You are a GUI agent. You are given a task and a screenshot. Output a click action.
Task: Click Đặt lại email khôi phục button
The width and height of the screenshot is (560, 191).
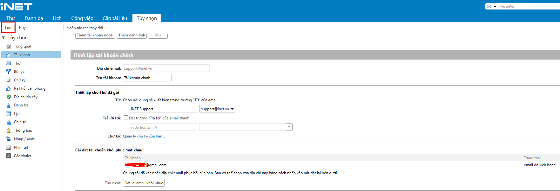(x=144, y=183)
